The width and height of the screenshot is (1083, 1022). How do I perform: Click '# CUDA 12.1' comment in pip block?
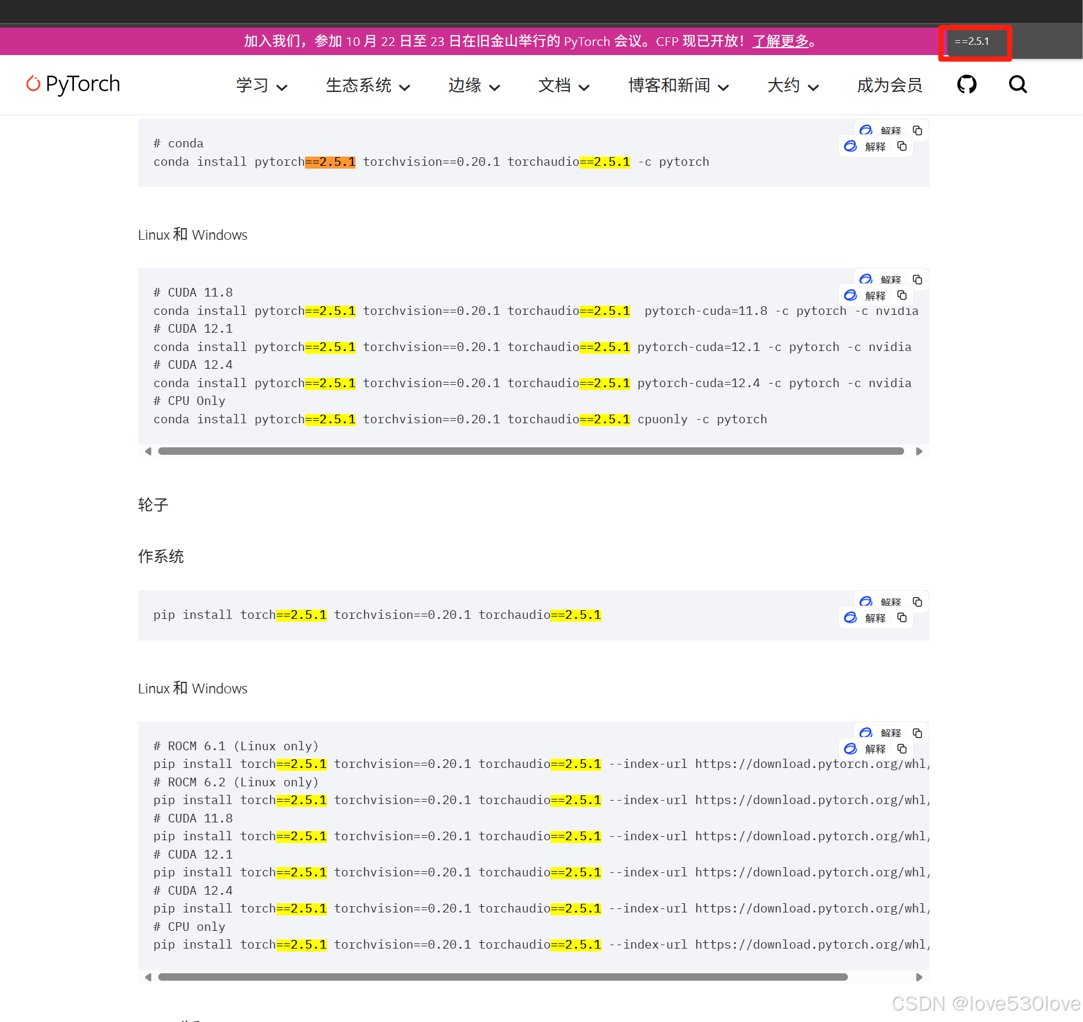(193, 855)
